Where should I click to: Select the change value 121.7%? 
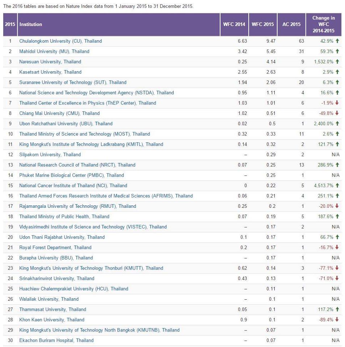[x=325, y=145]
